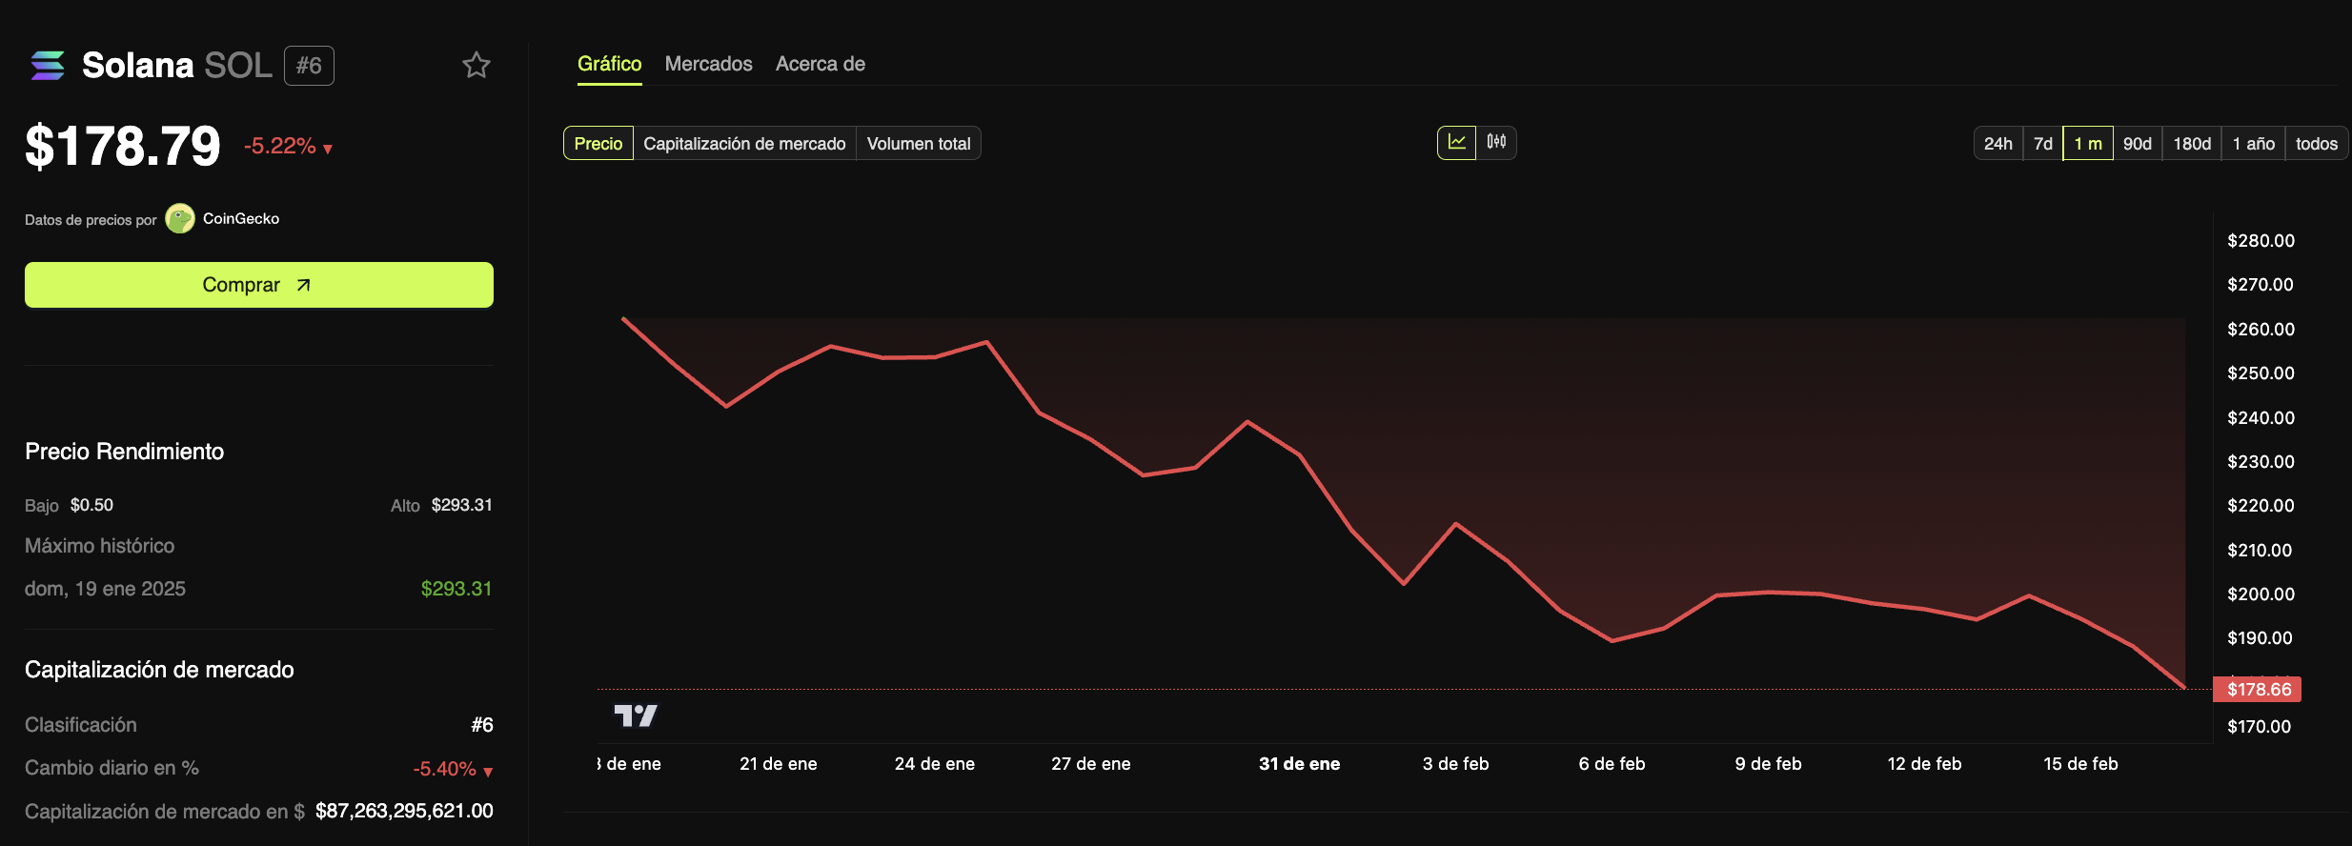Viewport: 2352px width, 846px height.
Task: Click the 21 de ene date label
Action: coord(778,764)
